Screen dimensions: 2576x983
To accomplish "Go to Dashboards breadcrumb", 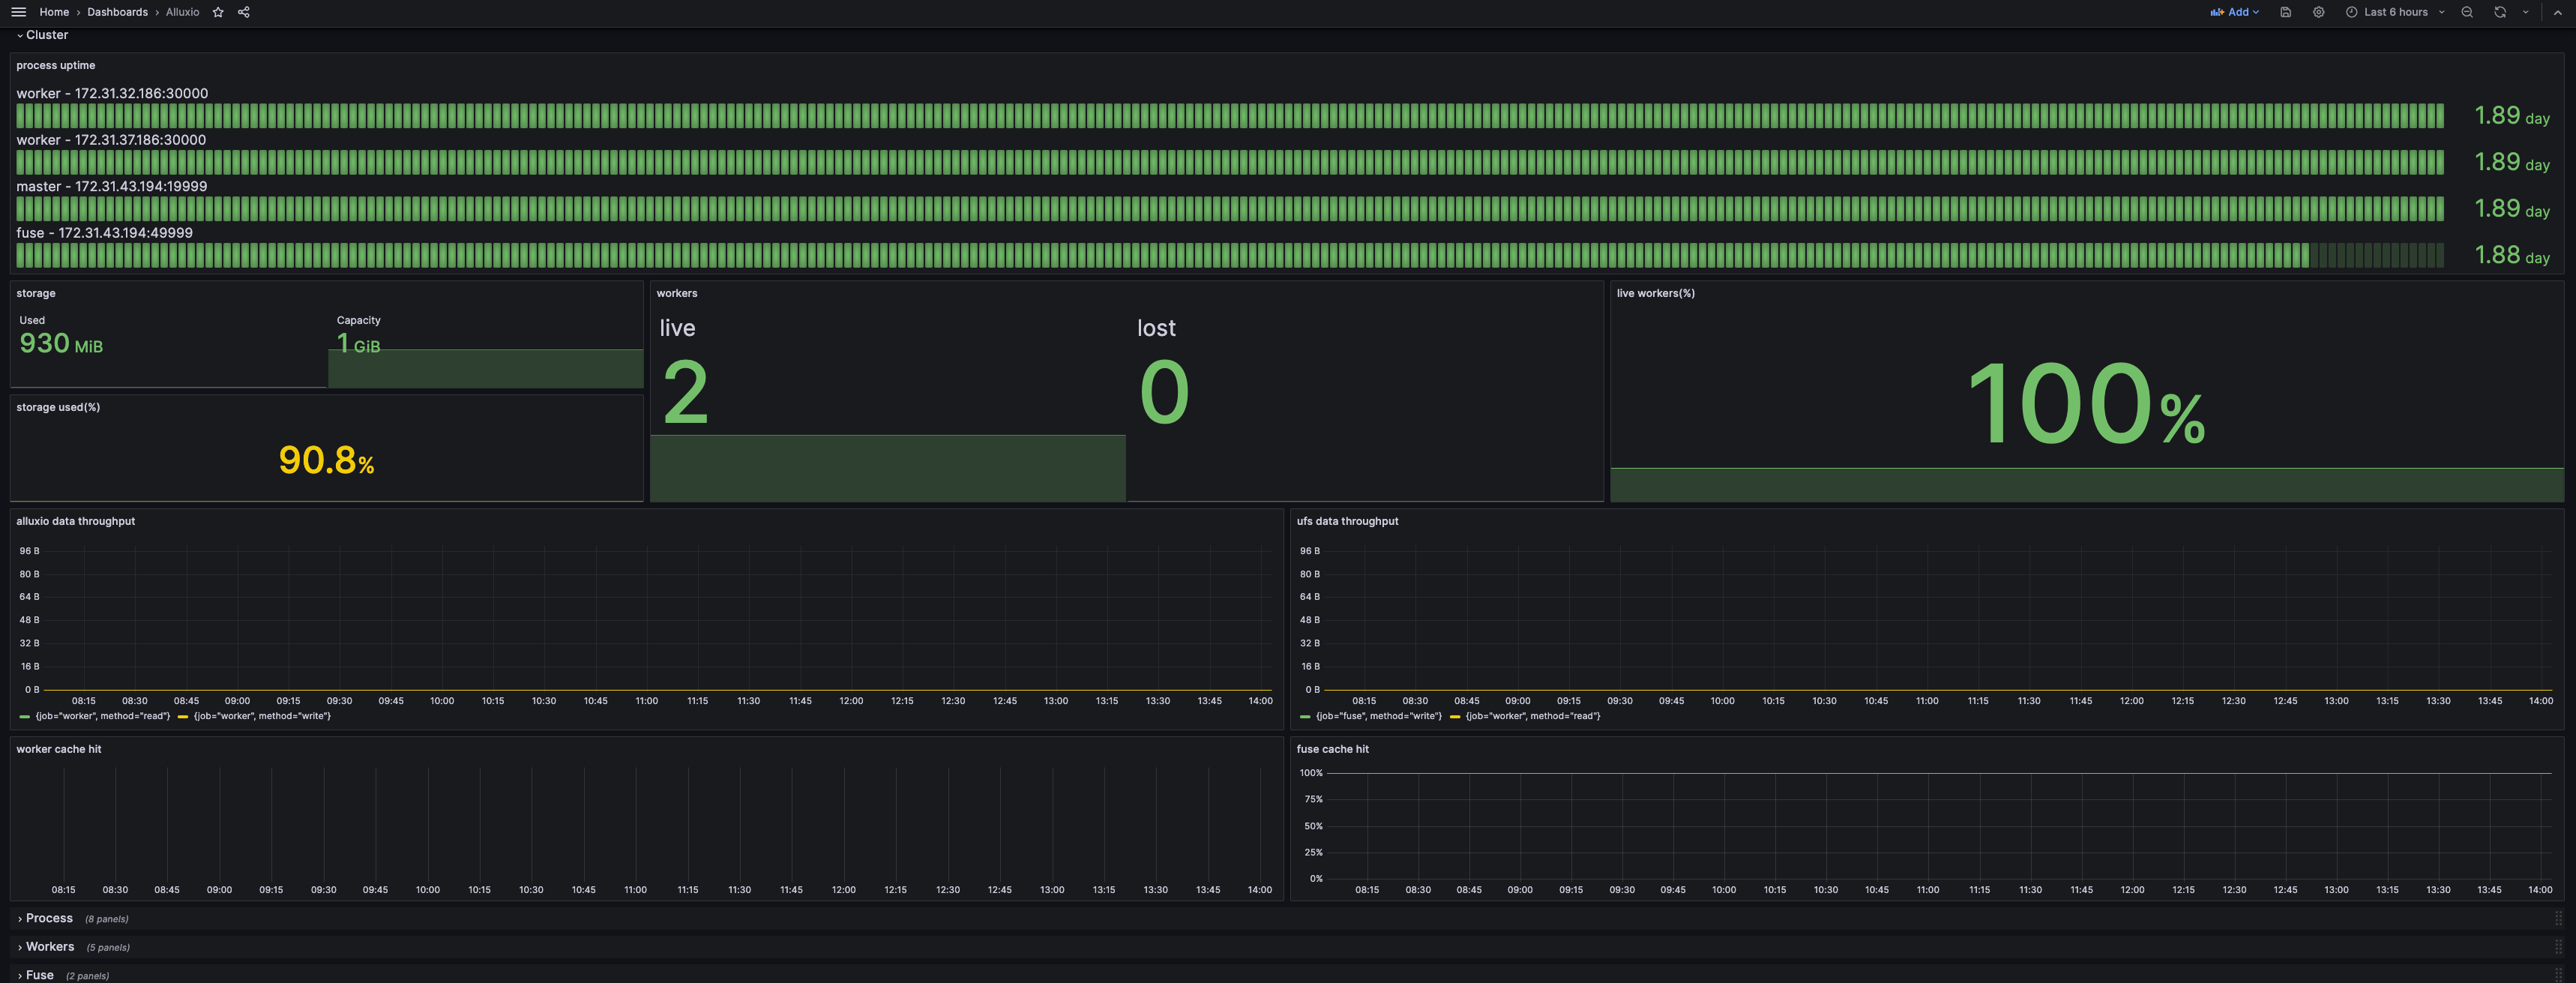I will [x=117, y=12].
